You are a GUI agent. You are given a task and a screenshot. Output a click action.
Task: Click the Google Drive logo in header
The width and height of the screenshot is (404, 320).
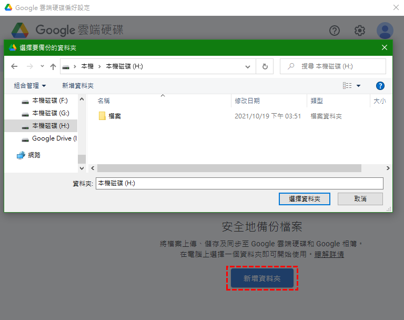tap(20, 30)
